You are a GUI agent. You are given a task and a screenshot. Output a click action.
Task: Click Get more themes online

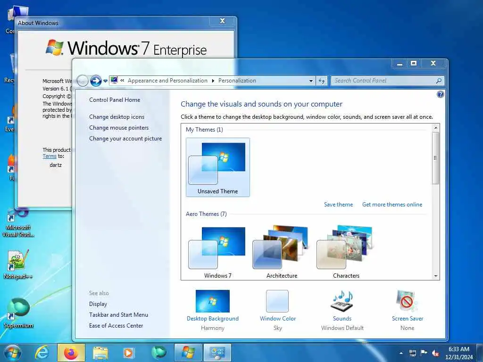tap(392, 205)
